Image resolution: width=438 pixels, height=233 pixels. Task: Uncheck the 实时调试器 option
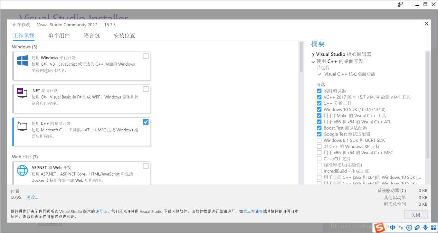click(x=319, y=91)
